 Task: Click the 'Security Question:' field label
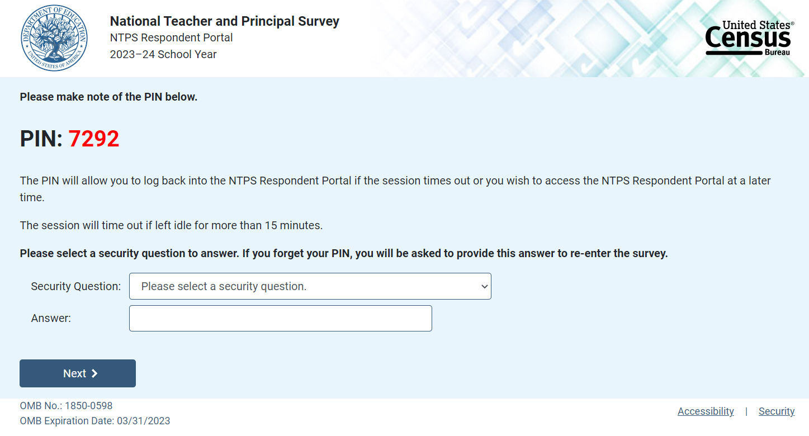click(76, 286)
